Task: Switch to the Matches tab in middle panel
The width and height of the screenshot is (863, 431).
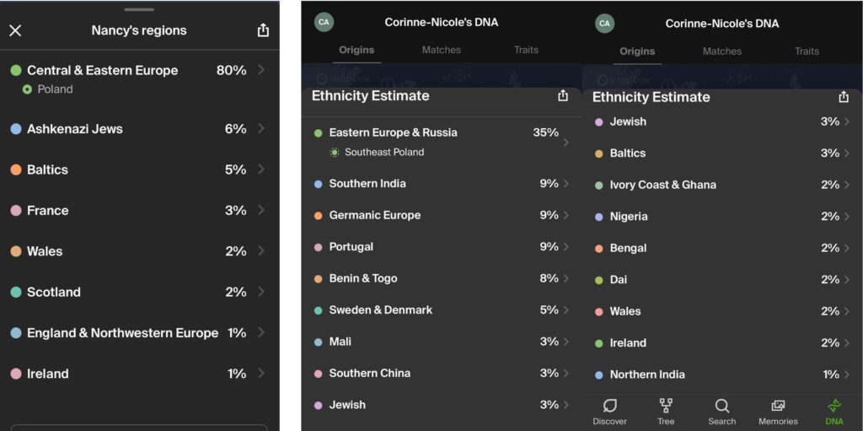Action: point(442,50)
